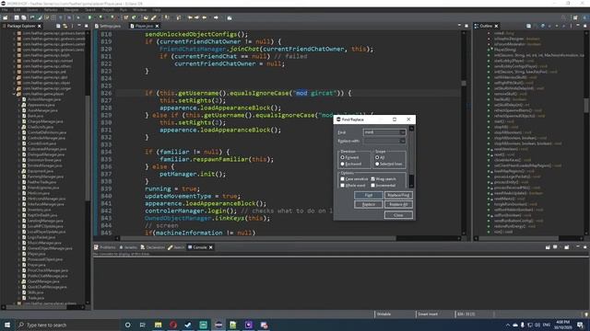The height and width of the screenshot is (331, 590).
Task: Click the New file toolbar icon
Action: point(6,17)
